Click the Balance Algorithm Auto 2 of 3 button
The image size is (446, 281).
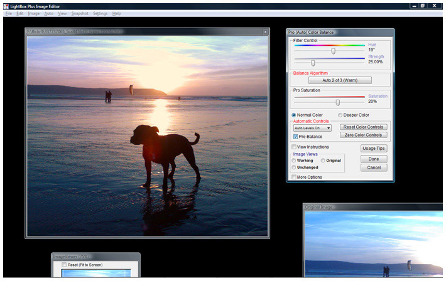(x=339, y=80)
